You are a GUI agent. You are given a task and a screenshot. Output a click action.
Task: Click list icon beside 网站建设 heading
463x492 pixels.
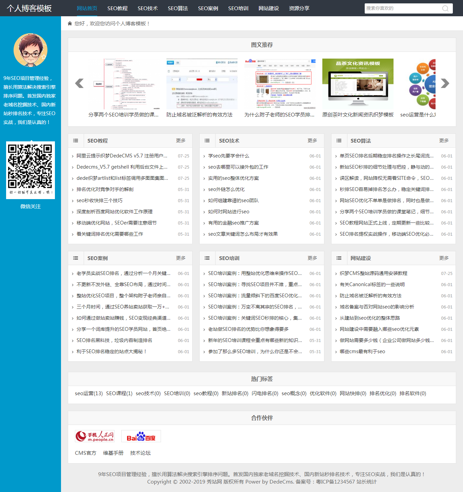pyautogui.click(x=339, y=258)
